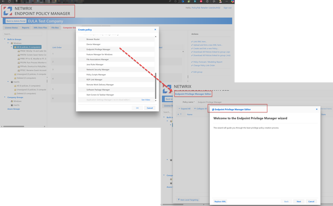Select Endpoint Privilege Manager in the policy list

(x=98, y=49)
